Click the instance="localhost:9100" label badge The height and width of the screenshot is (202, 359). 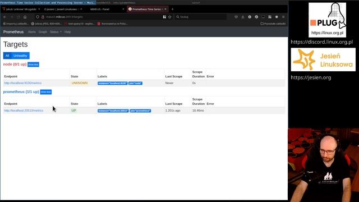pos(112,84)
